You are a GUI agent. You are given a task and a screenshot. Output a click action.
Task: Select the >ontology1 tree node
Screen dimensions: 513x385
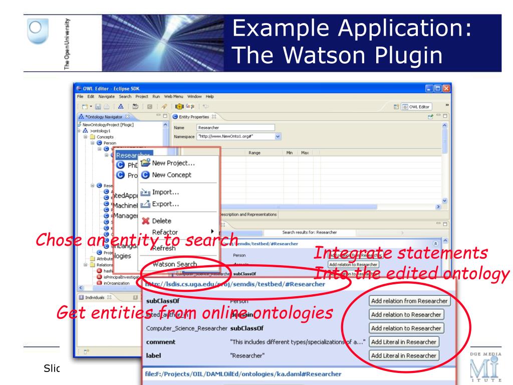click(x=100, y=131)
